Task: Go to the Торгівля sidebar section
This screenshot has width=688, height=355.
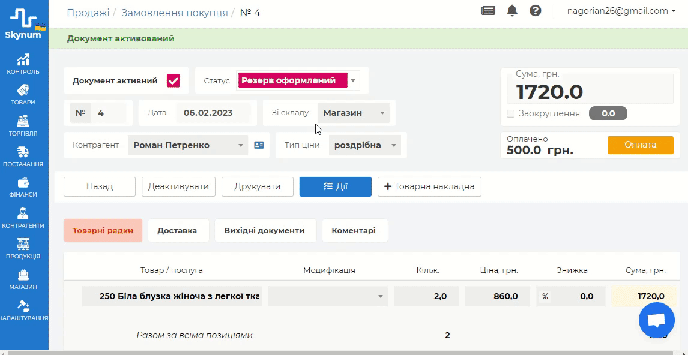Action: (x=23, y=125)
